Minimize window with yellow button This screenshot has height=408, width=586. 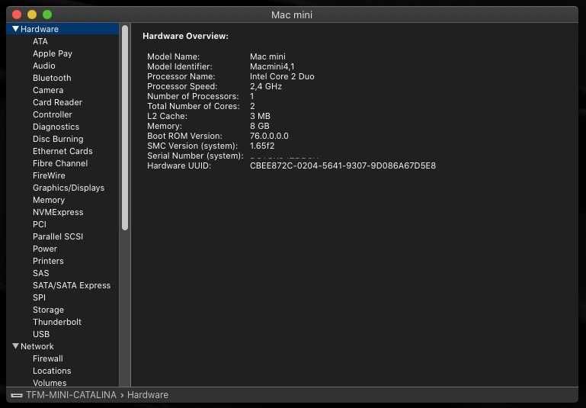32,14
